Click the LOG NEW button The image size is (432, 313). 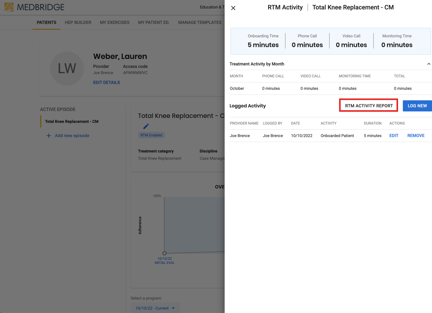[x=417, y=106]
